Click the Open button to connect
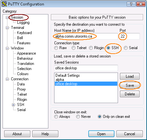This screenshot has width=147, height=140. click(x=101, y=134)
